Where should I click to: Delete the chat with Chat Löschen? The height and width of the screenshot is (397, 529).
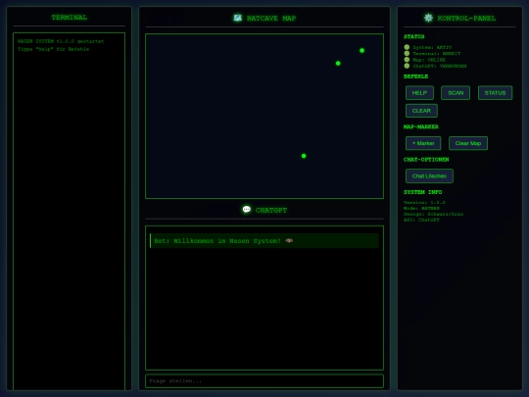coord(429,175)
